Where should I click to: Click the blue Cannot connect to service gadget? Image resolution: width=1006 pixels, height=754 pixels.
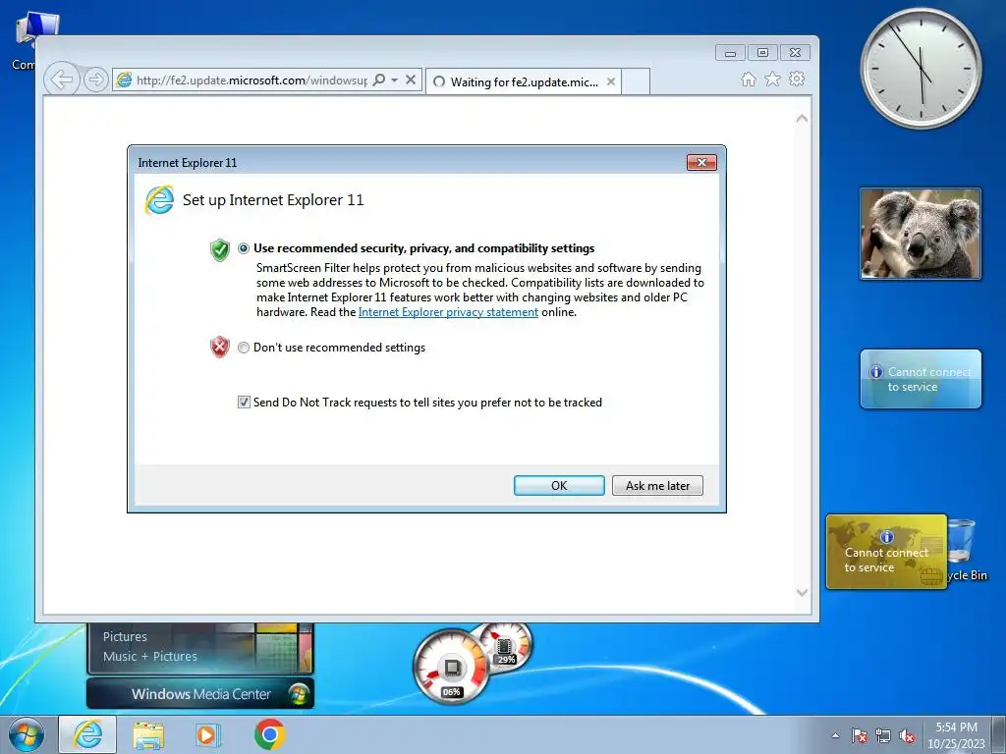click(x=921, y=379)
